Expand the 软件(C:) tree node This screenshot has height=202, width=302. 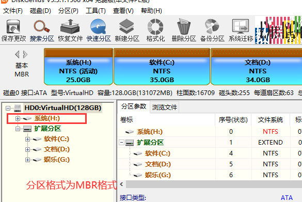tap(27, 139)
